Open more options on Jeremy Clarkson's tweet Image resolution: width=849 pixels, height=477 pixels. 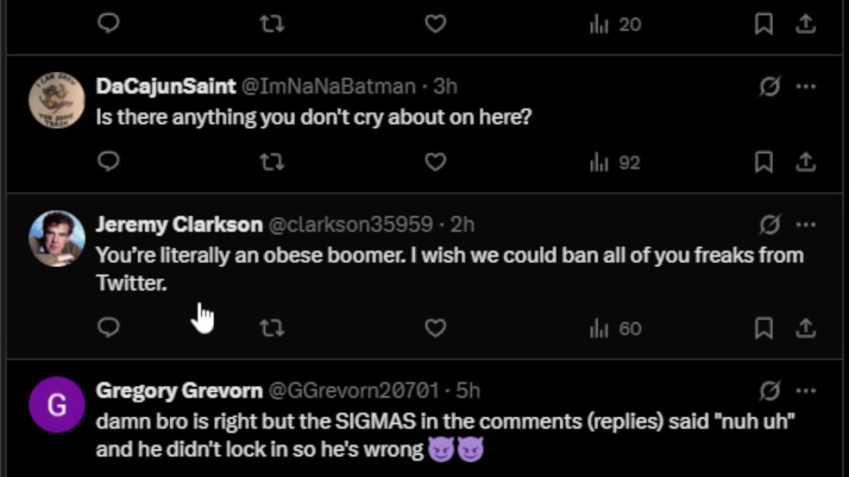tap(806, 225)
